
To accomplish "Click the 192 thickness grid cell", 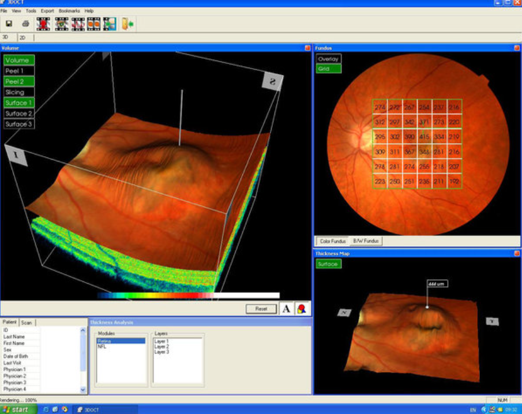I will tap(454, 182).
